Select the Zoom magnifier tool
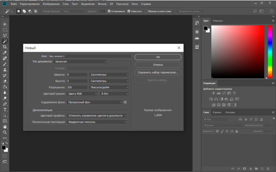 (5, 132)
